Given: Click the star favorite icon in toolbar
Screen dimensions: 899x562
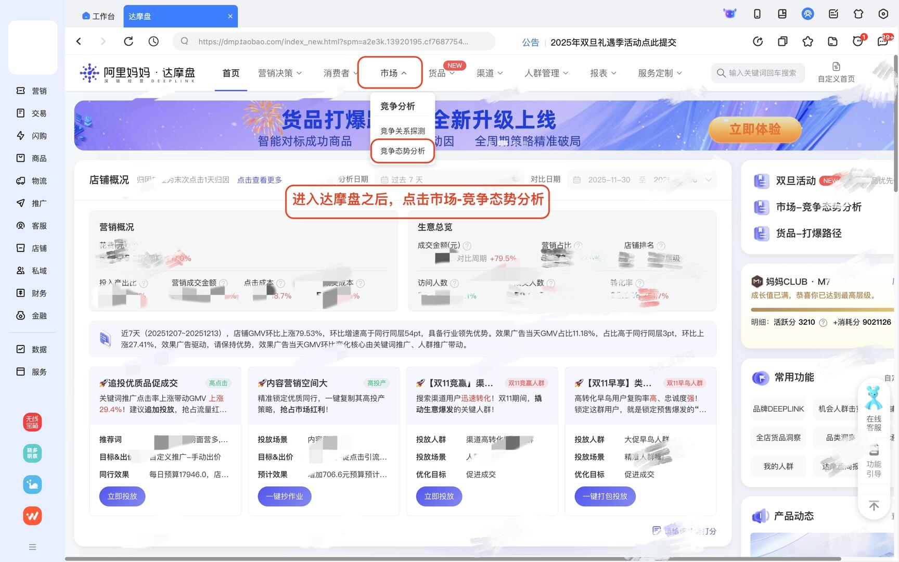Looking at the screenshot, I should [x=807, y=41].
